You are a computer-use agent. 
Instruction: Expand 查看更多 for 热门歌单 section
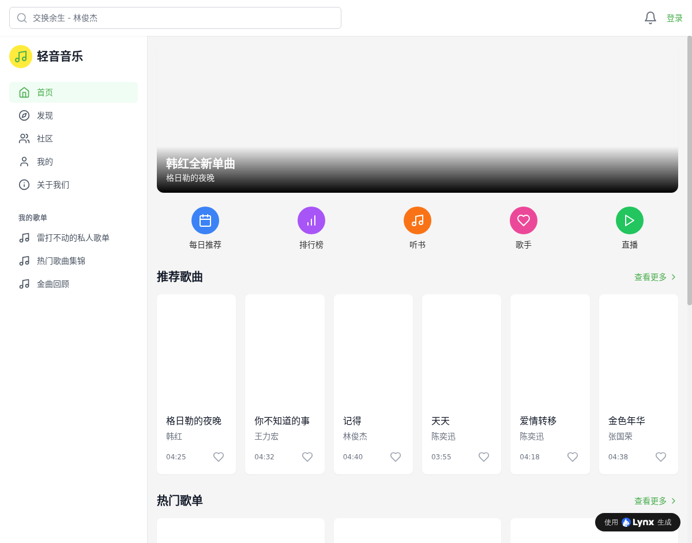tap(655, 501)
